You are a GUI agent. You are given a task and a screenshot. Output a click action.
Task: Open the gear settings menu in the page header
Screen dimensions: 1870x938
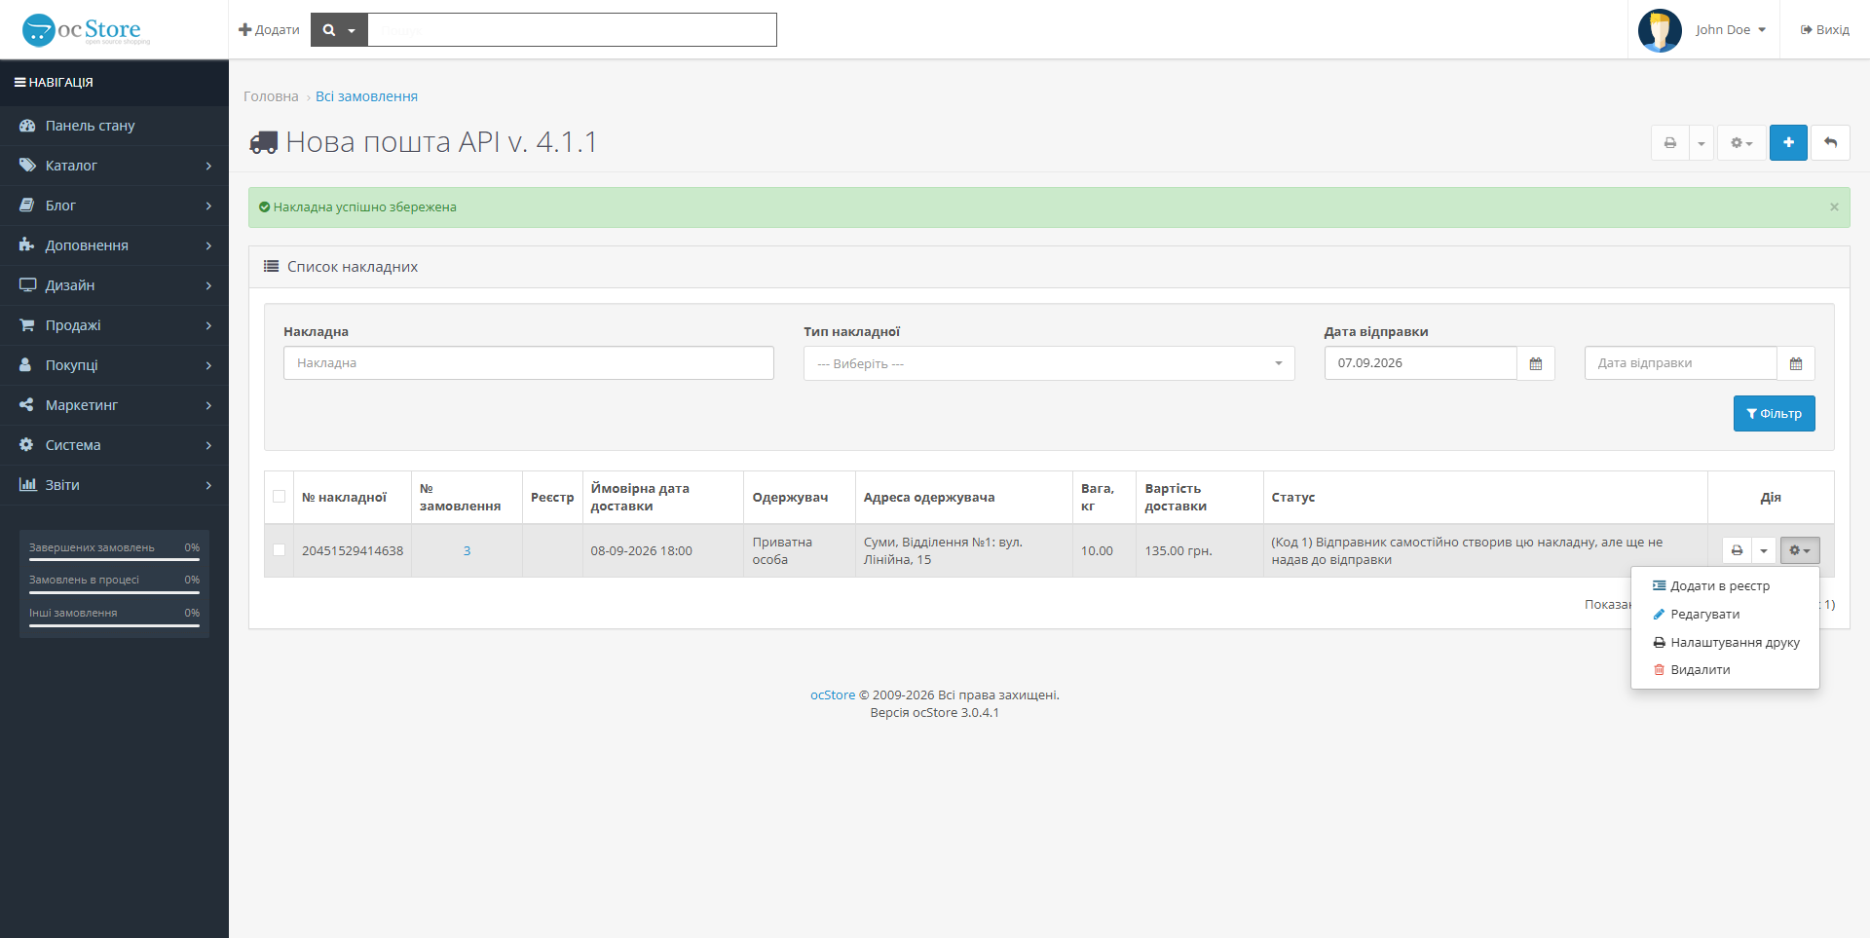[x=1741, y=143]
